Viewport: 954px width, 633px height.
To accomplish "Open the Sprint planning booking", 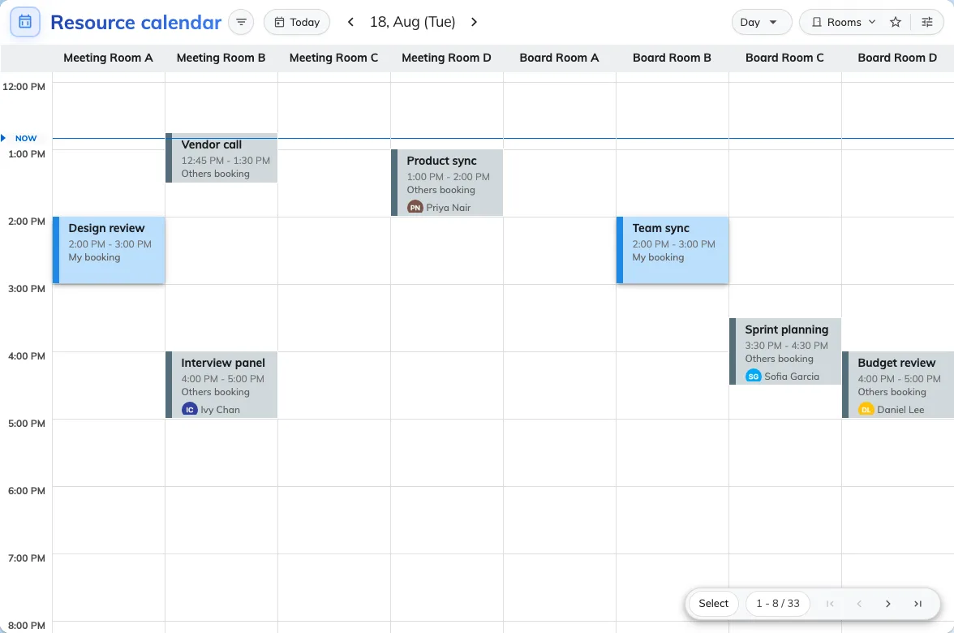I will tap(785, 351).
